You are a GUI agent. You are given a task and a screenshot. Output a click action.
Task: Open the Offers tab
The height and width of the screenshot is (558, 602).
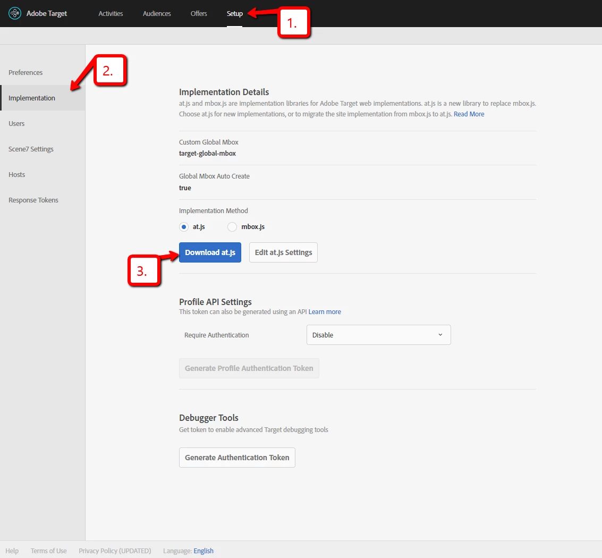[x=199, y=13]
